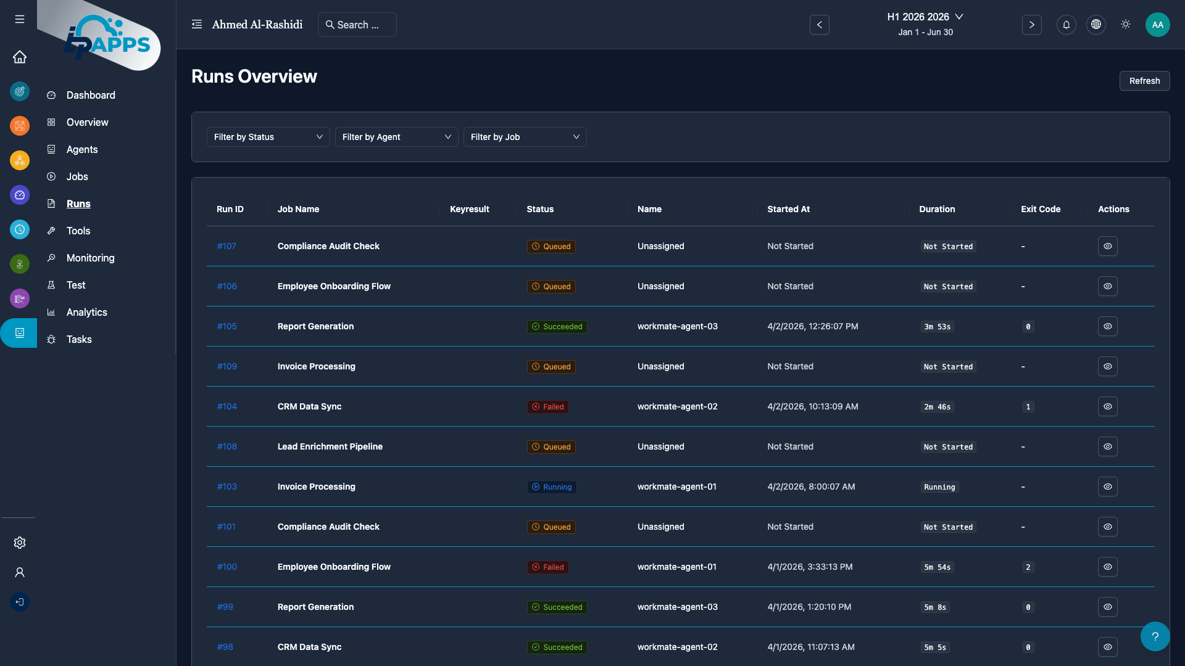1185x666 pixels.
Task: View run #103 with its eye toggle
Action: [1108, 487]
